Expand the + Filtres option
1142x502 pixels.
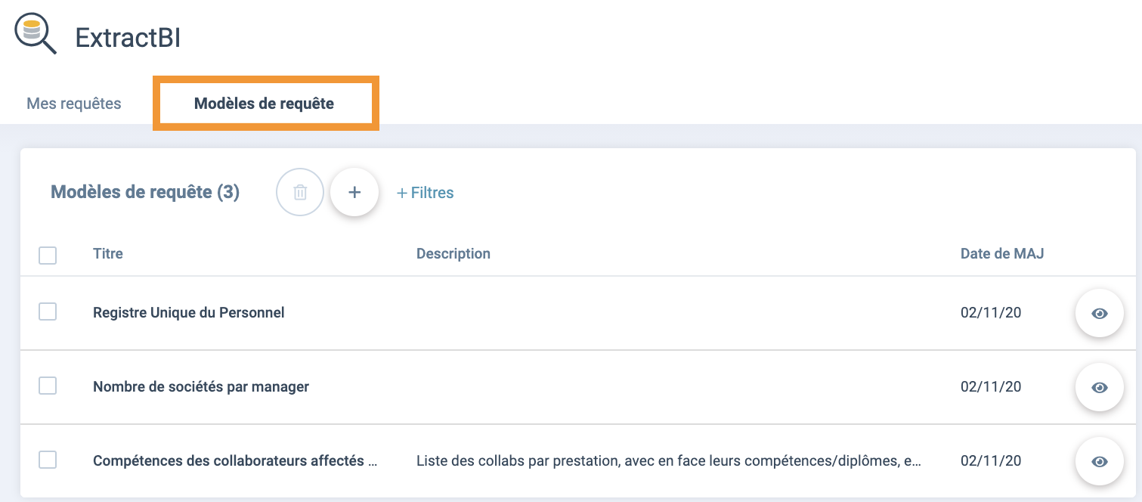(426, 193)
